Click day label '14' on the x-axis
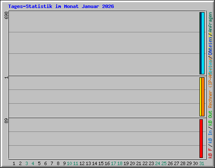215x168 pixels. point(94,163)
